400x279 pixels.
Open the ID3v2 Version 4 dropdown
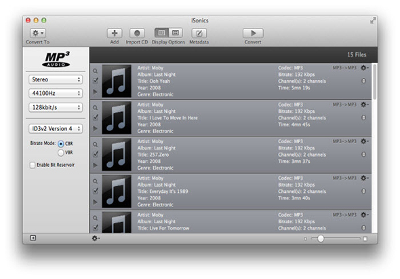click(56, 128)
